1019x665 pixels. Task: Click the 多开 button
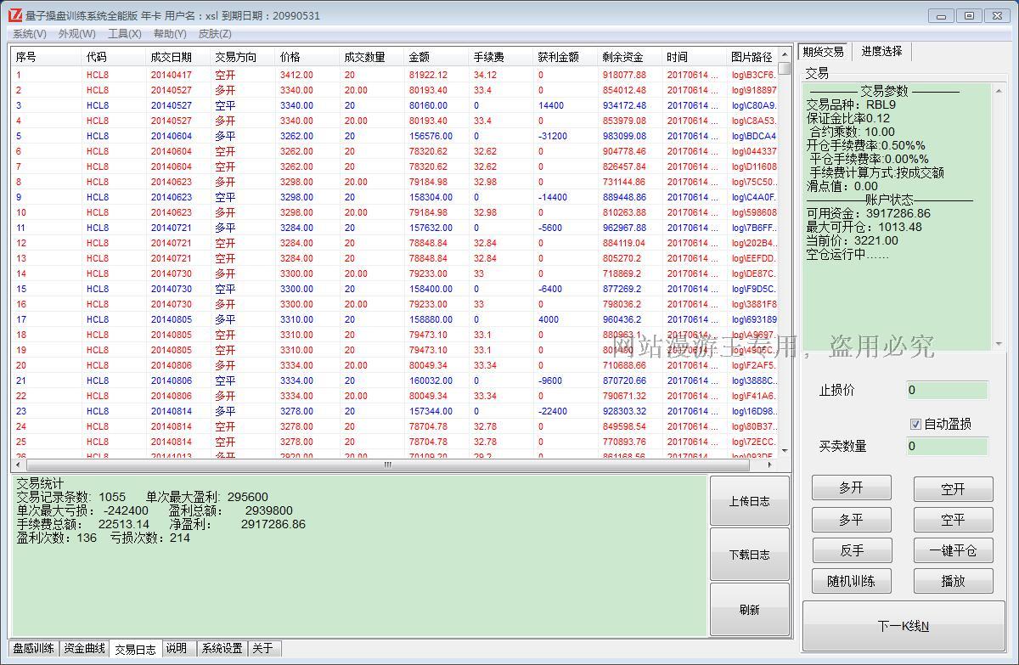(852, 488)
